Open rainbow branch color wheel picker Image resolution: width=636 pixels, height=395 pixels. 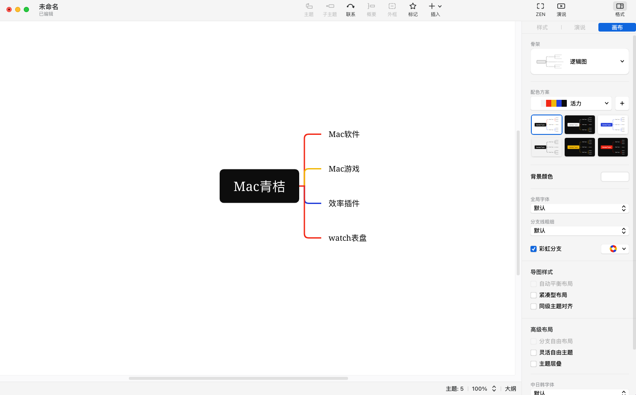(613, 248)
